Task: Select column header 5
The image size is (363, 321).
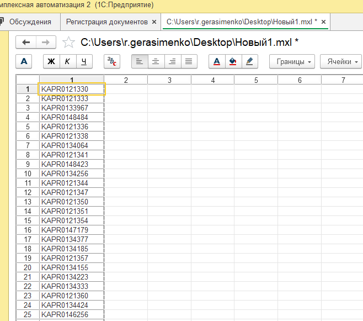Action: pyautogui.click(x=256, y=80)
